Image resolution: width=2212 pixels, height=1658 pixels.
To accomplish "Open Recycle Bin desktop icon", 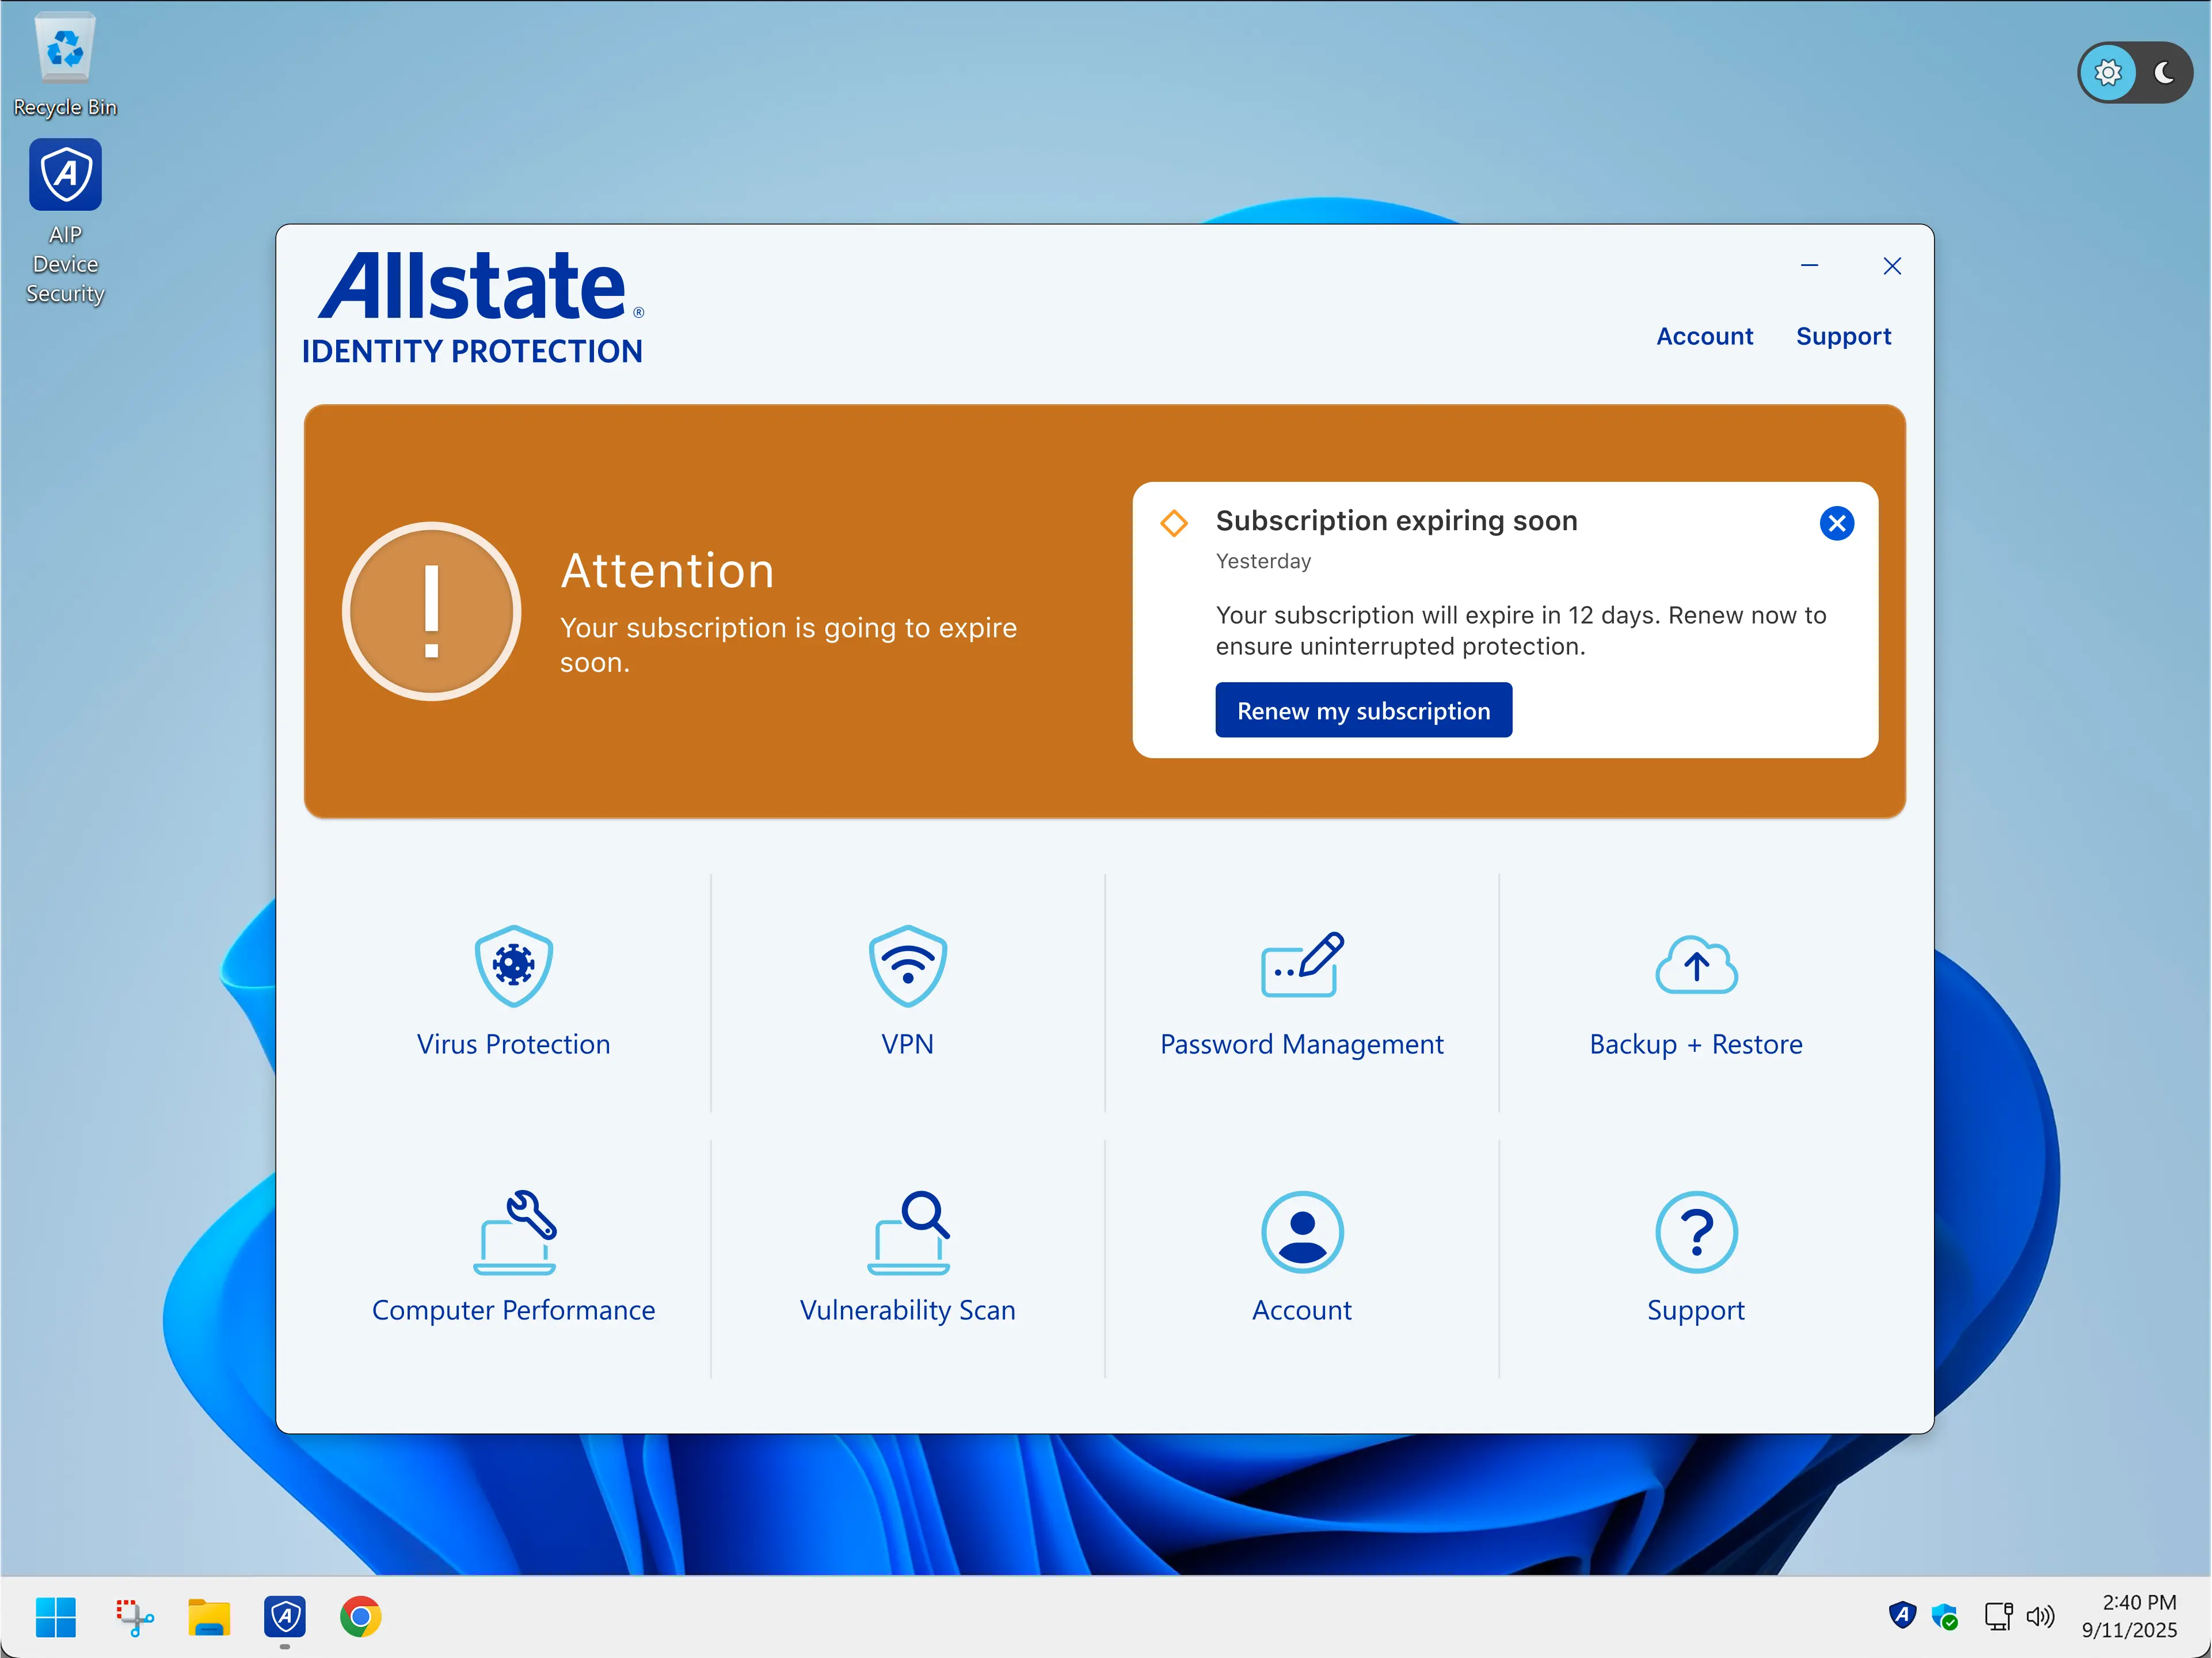I will (x=65, y=64).
